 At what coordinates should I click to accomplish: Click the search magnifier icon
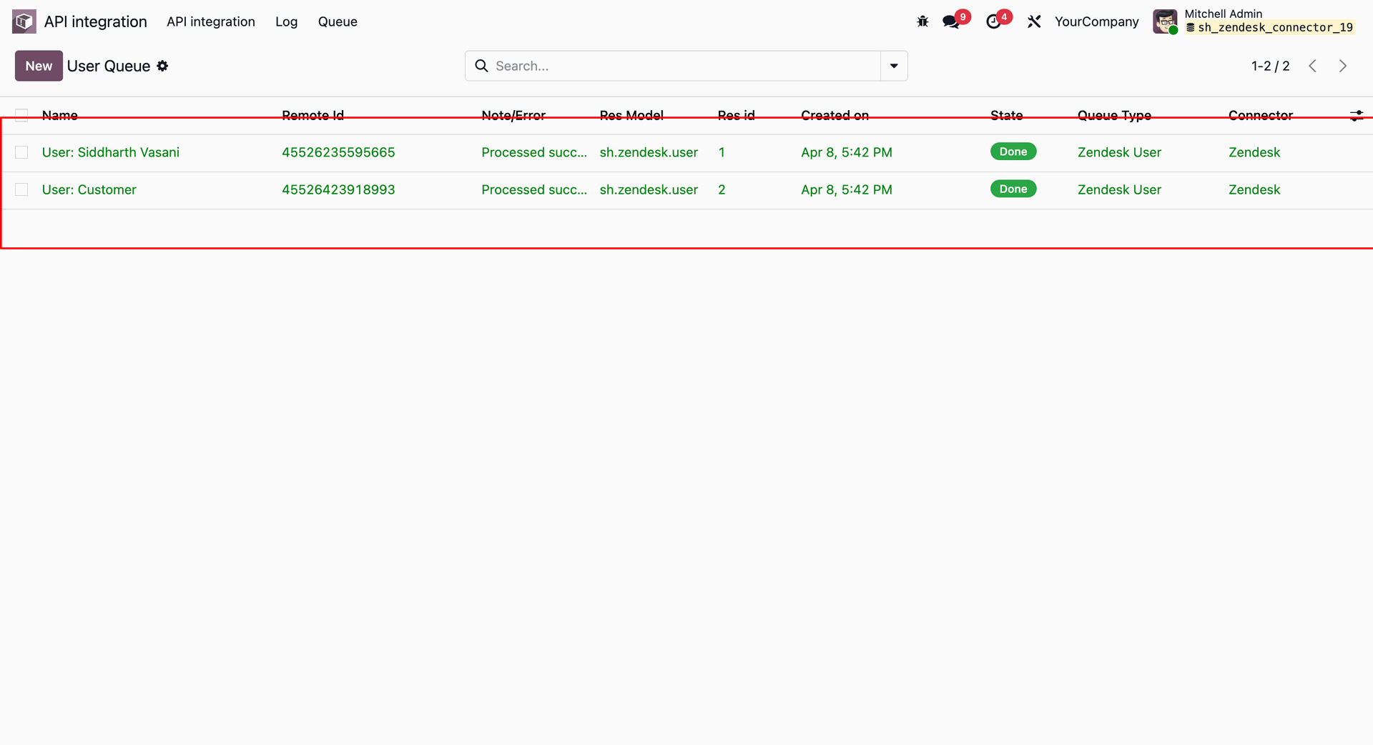tap(482, 66)
